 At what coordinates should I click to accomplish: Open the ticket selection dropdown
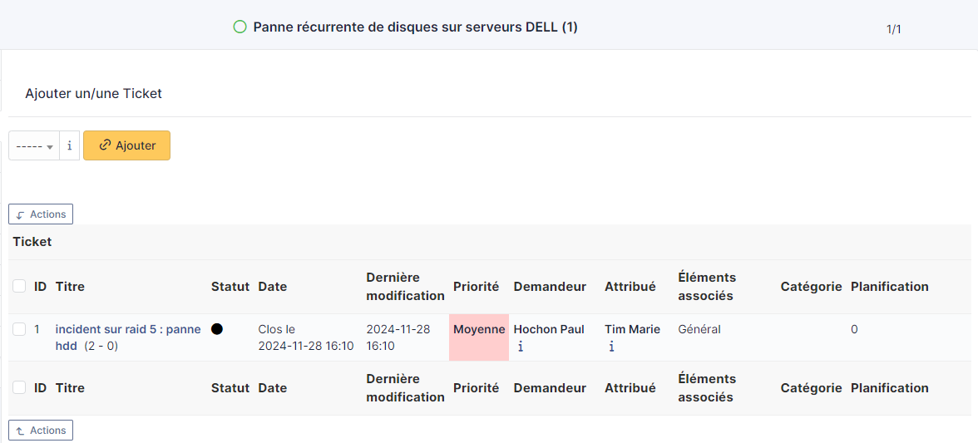pyautogui.click(x=34, y=145)
